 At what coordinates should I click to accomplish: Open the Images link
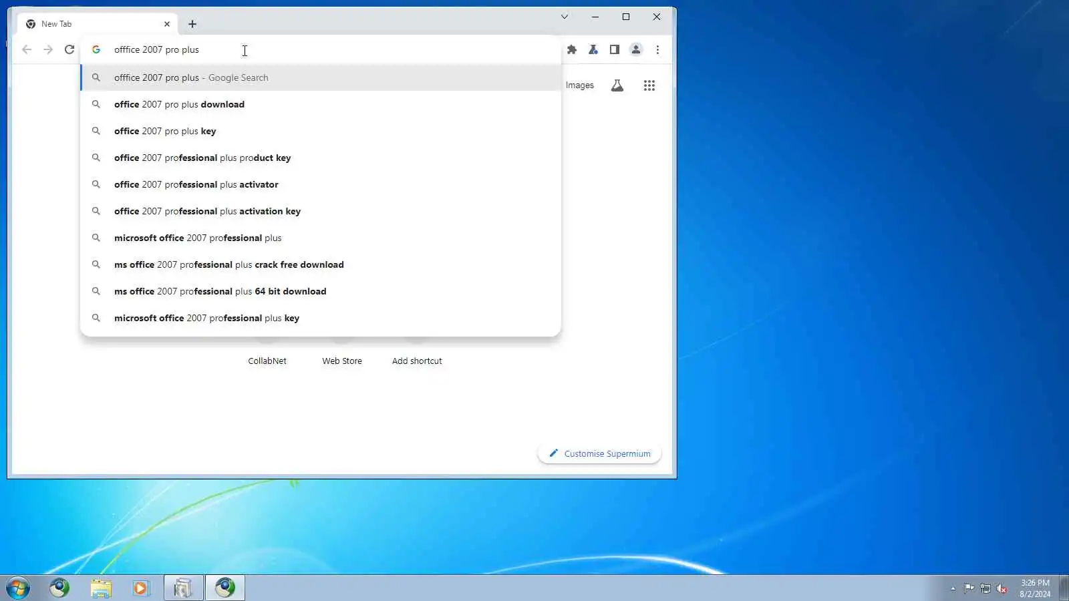click(579, 85)
